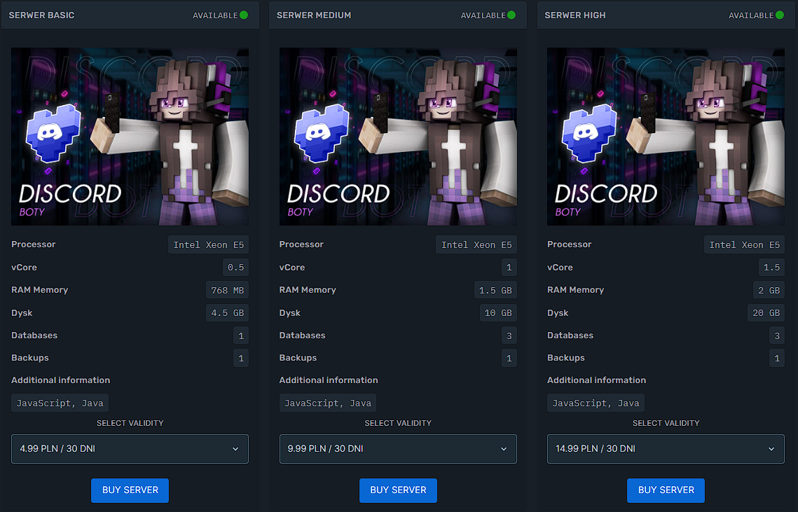The image size is (798, 512).
Task: Click Buy Server for Serwer Basic
Action: pyautogui.click(x=130, y=490)
